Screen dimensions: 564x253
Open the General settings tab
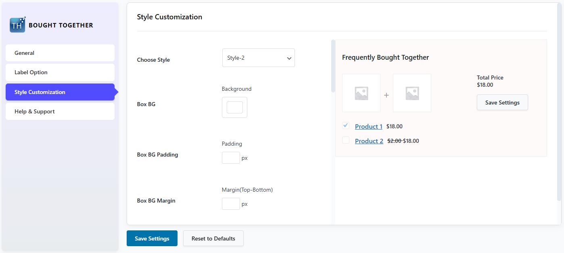60,53
